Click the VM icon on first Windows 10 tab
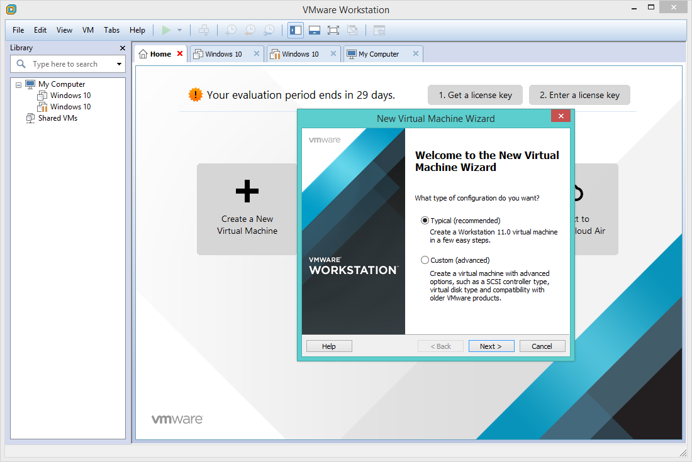Image resolution: width=692 pixels, height=462 pixels. click(198, 54)
